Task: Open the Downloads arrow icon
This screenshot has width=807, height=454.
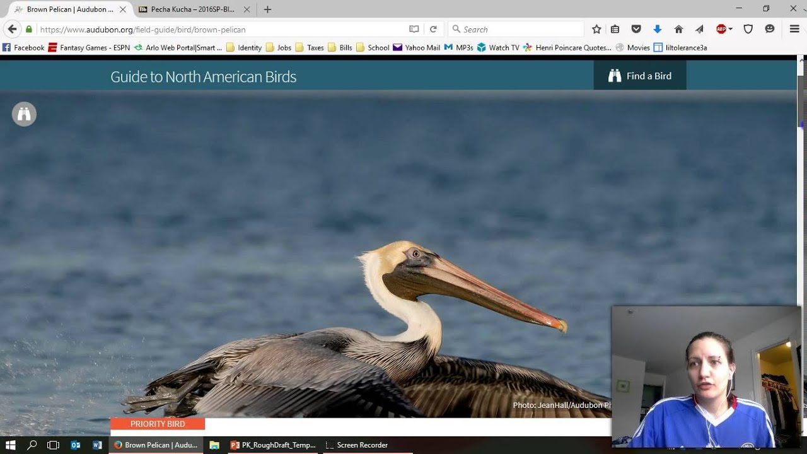Action: click(x=657, y=29)
